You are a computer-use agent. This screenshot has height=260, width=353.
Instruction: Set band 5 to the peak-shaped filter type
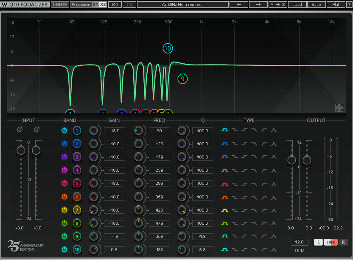pyautogui.click(x=274, y=184)
